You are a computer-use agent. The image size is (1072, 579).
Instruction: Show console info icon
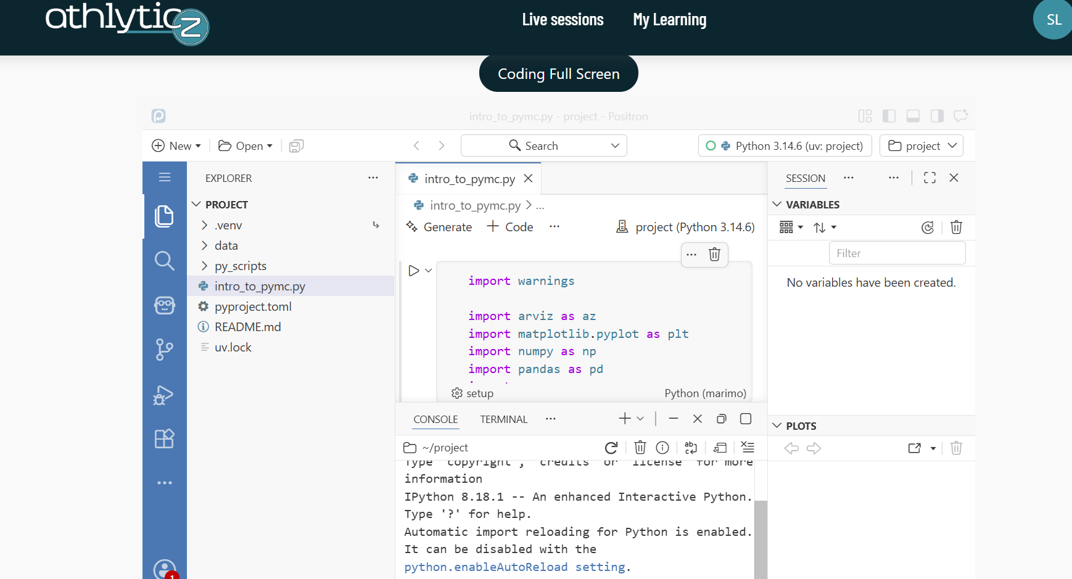point(662,448)
